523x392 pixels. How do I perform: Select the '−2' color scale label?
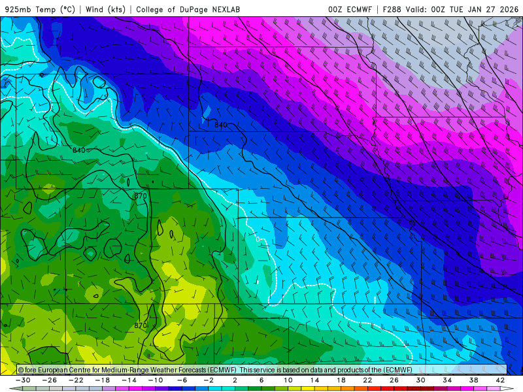209,380
